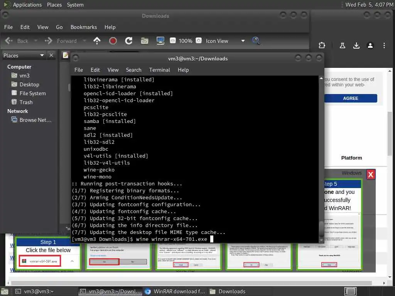
Task: Open the terminal's Edit menu
Action: tap(95, 70)
